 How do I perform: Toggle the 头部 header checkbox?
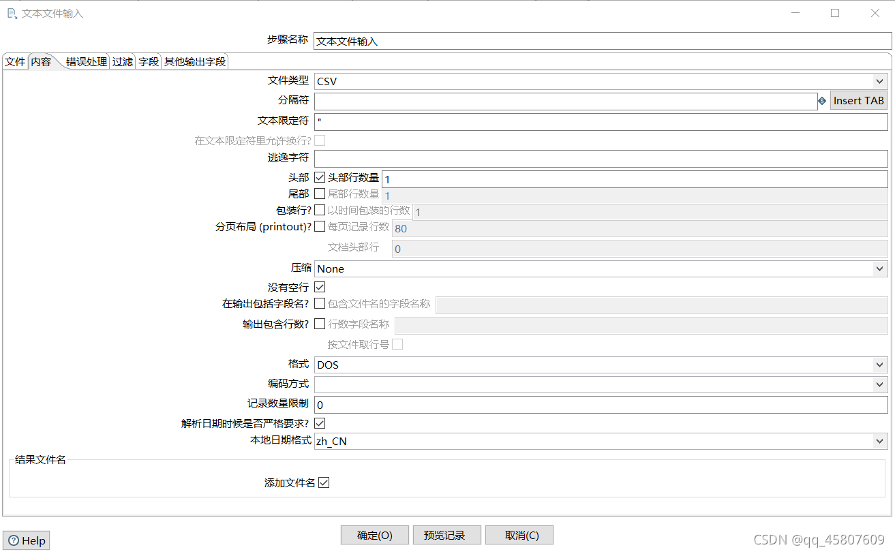pos(320,177)
